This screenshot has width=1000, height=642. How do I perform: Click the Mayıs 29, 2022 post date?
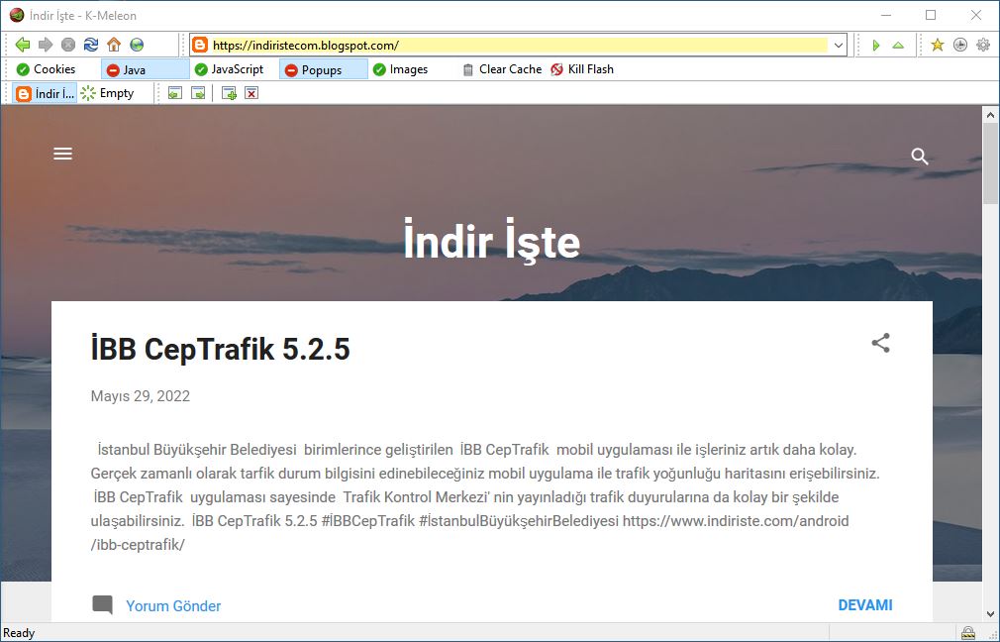141,396
